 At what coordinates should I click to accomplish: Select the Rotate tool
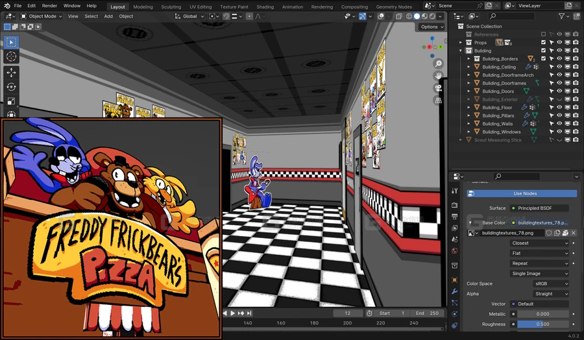click(11, 87)
